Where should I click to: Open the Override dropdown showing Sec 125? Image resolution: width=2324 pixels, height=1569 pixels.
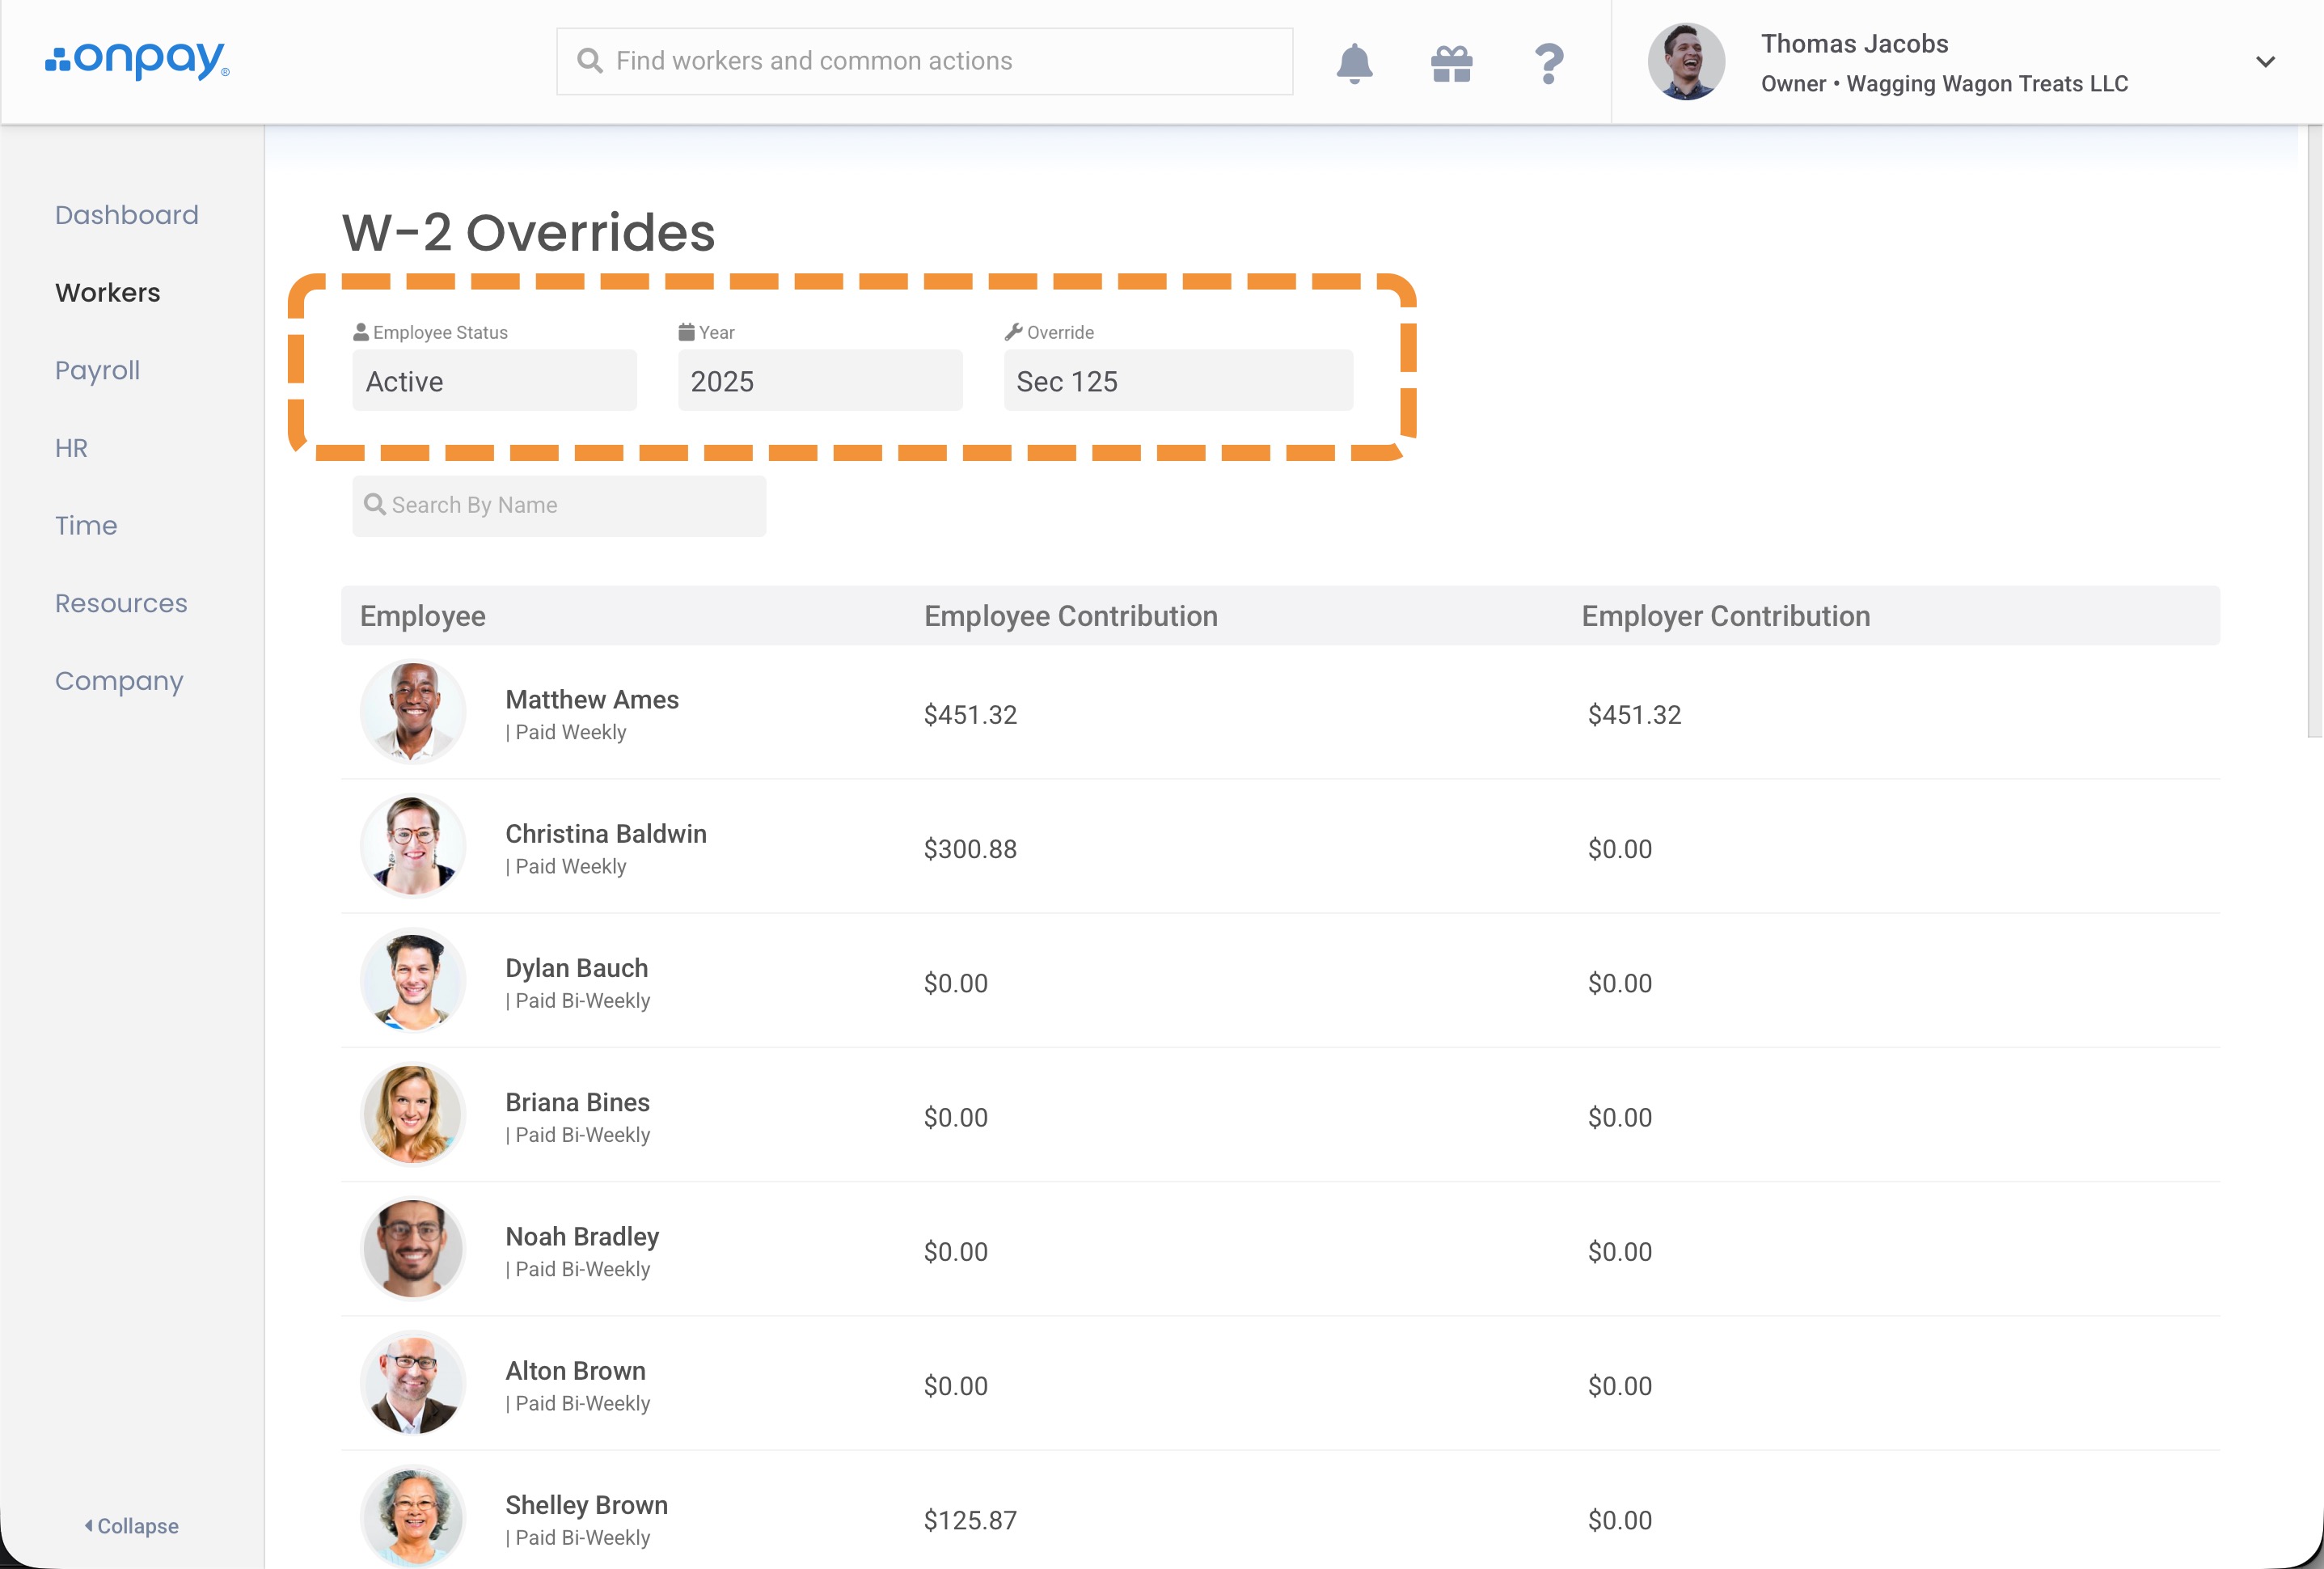point(1178,381)
